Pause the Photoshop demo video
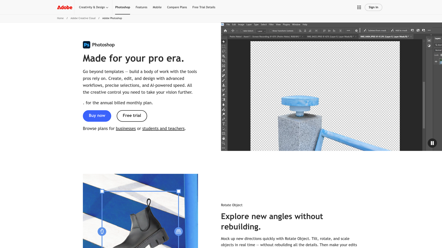 (432, 143)
